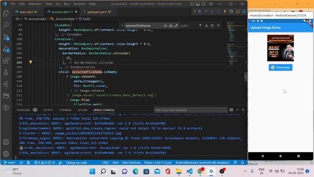
Task: Maximize the bottom panel with the chevron
Action: click(x=237, y=110)
